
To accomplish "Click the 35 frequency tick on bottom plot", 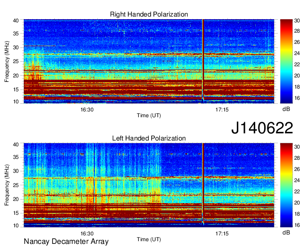I will tap(16, 157).
